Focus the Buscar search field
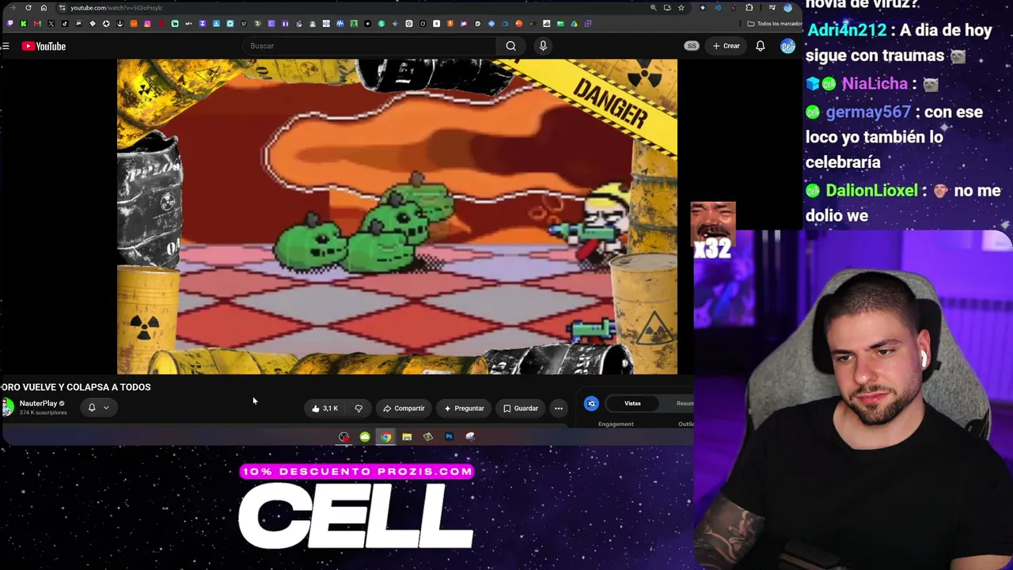This screenshot has width=1013, height=570. point(370,46)
